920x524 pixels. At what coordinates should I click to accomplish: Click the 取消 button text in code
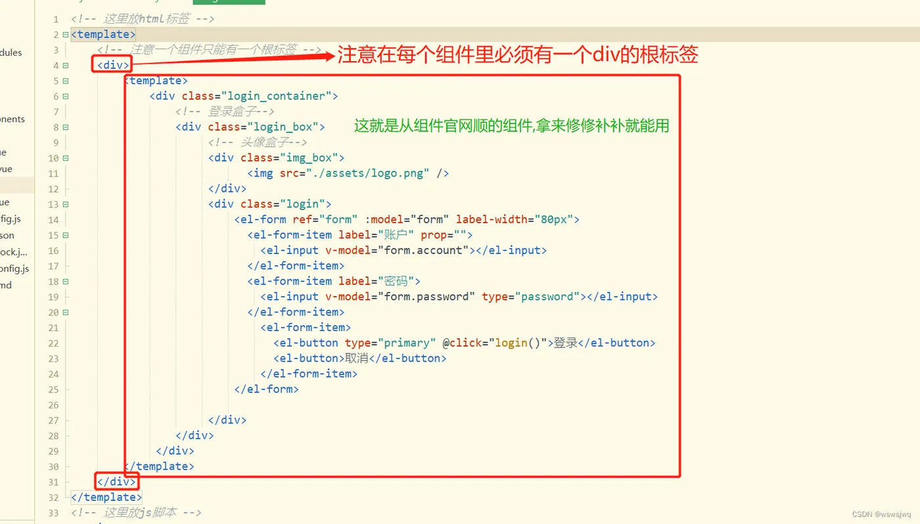pyautogui.click(x=357, y=359)
